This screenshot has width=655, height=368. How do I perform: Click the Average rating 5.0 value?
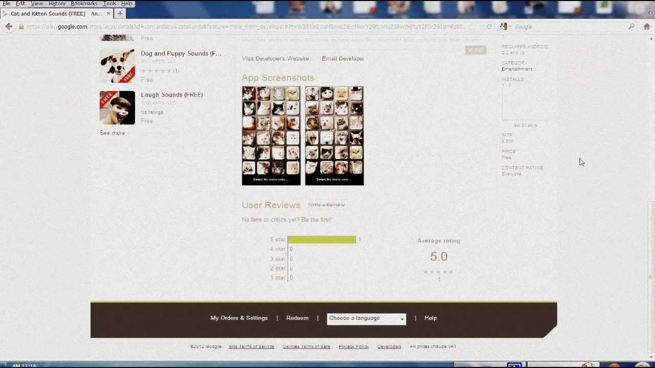click(439, 257)
